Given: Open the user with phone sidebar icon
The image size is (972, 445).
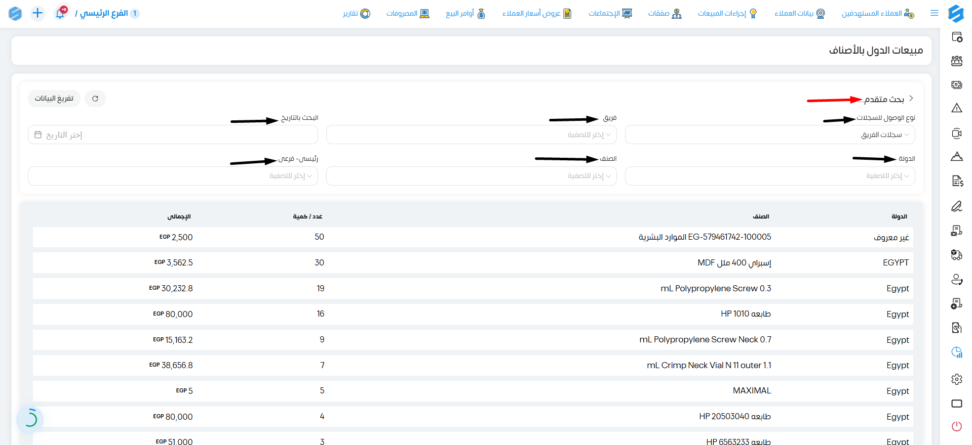Looking at the screenshot, I should [x=957, y=279].
